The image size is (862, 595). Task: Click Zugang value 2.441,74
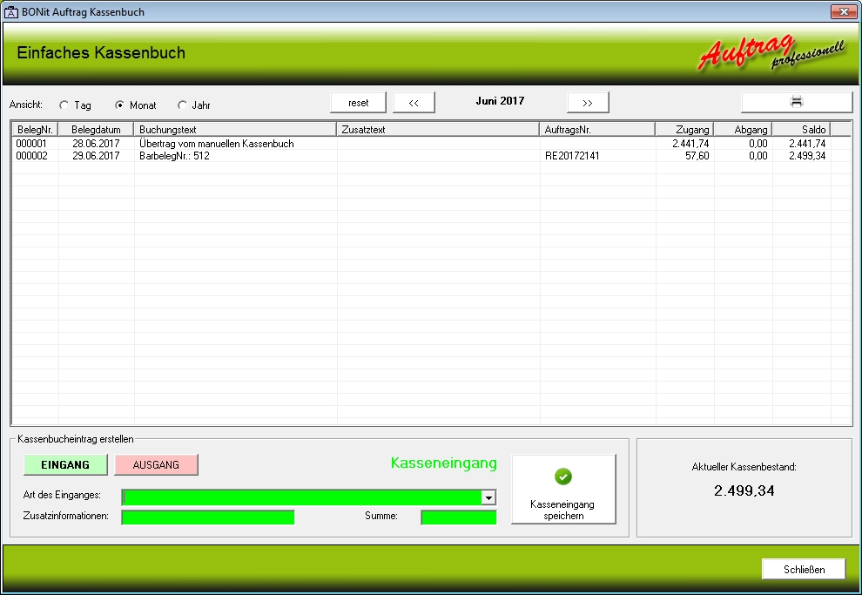[690, 144]
